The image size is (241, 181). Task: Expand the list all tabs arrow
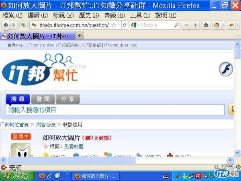coord(238,35)
